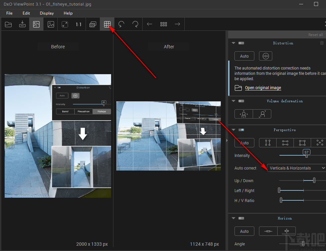Select force rectangle perspective tool

[302, 143]
